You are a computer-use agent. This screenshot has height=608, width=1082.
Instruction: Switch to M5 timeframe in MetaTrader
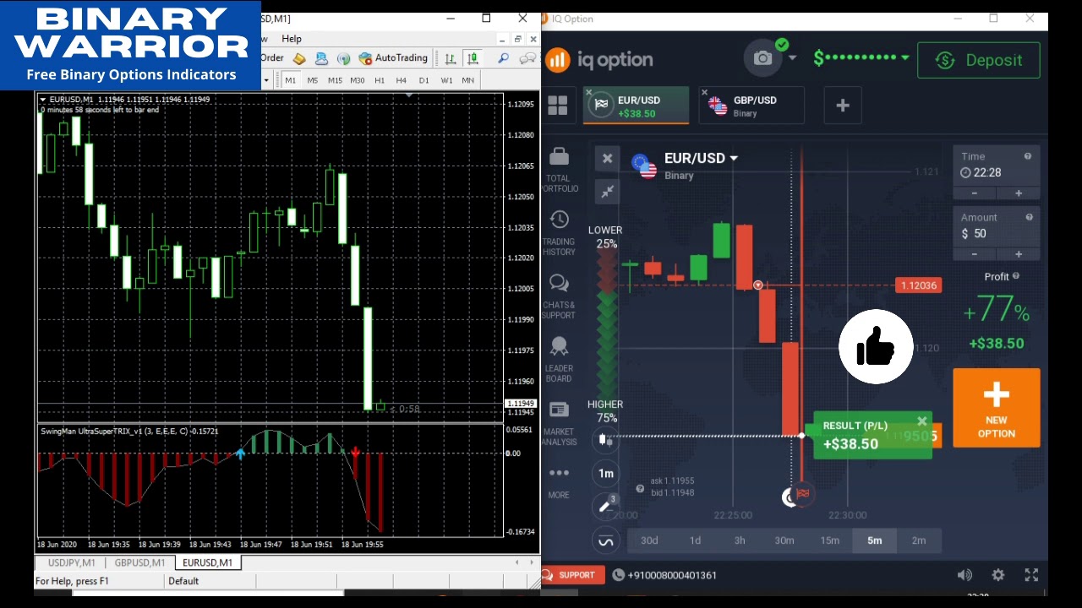coord(313,80)
